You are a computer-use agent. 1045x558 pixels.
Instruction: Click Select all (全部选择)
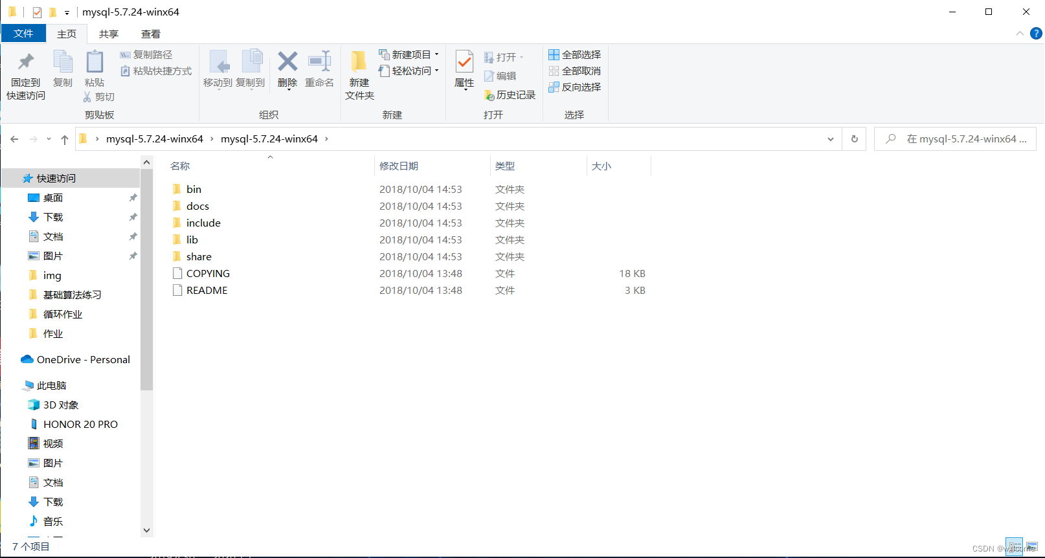point(575,54)
